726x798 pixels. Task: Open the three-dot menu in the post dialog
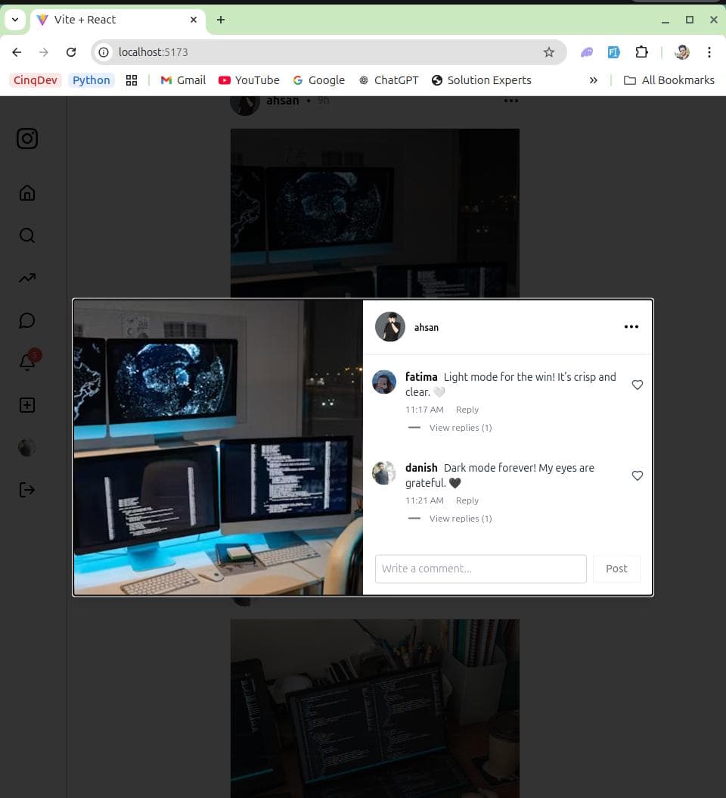[x=631, y=327]
